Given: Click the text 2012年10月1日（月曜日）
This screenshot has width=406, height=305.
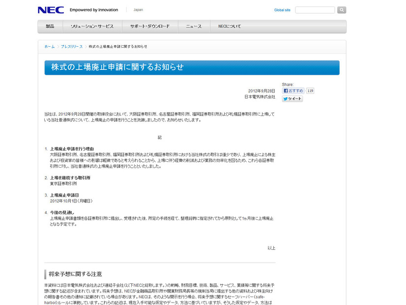Looking at the screenshot, I should click(71, 201).
